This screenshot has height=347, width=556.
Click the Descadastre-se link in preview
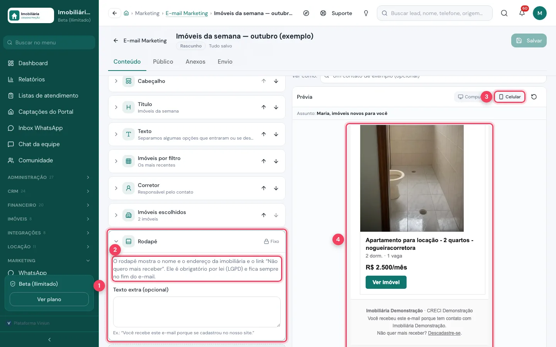(x=444, y=333)
